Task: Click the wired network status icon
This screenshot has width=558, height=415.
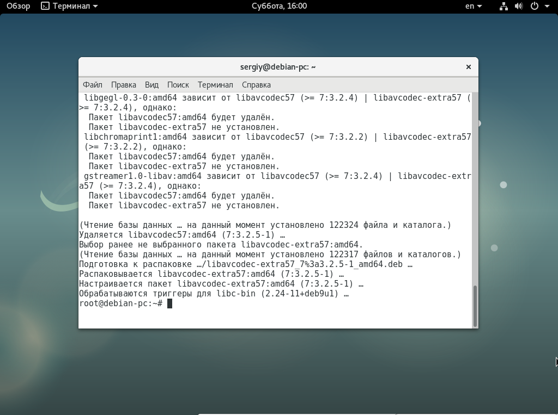Action: click(x=504, y=6)
